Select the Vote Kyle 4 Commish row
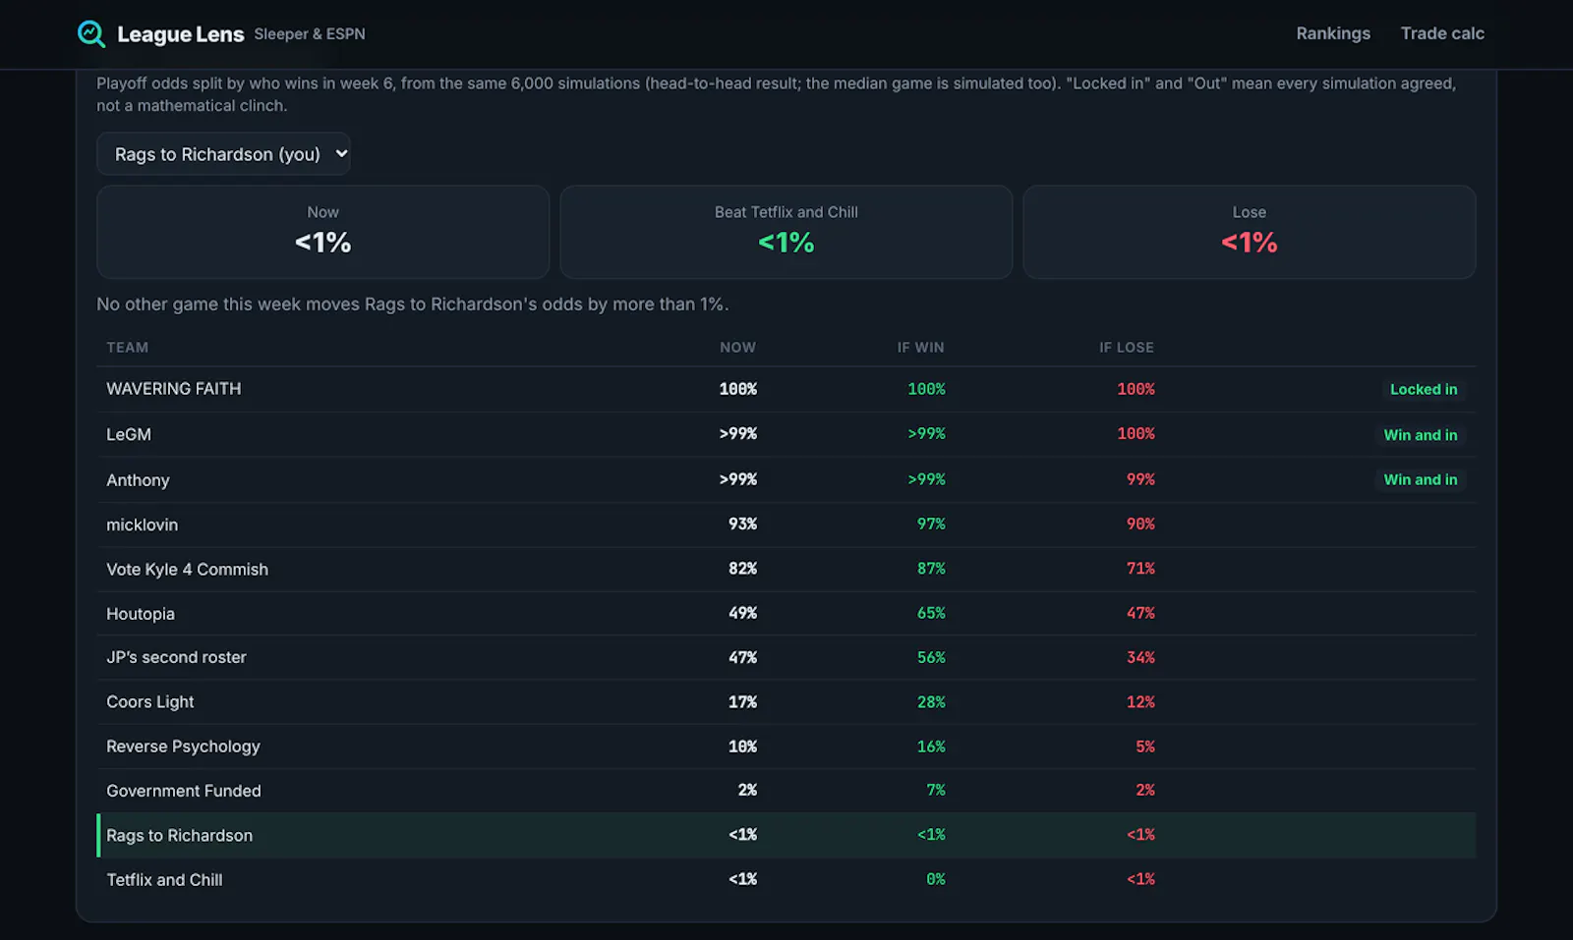1573x940 pixels. click(x=786, y=569)
